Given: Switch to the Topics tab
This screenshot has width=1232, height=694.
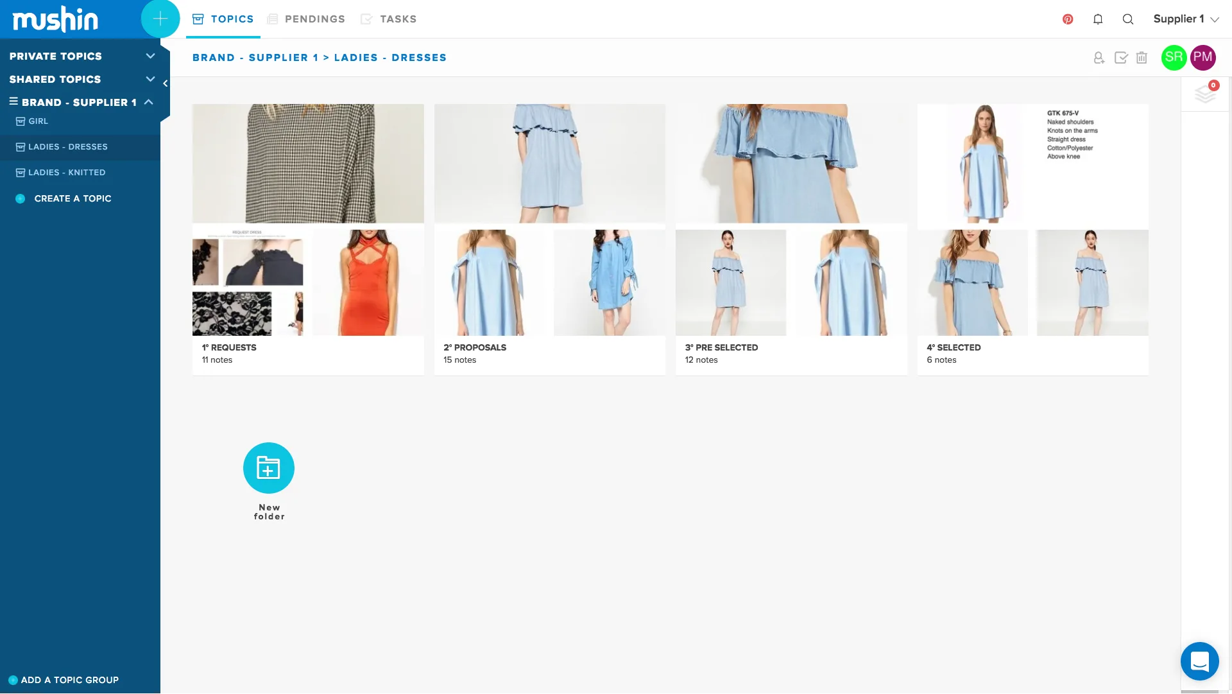Looking at the screenshot, I should 223,19.
